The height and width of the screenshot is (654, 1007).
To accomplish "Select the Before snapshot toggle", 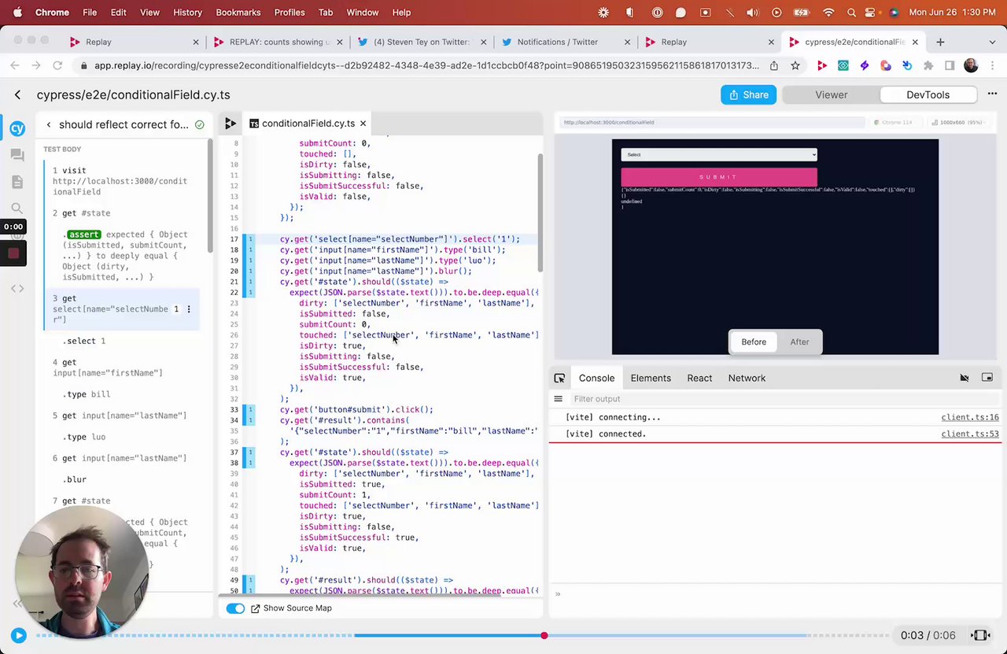I will coord(754,342).
